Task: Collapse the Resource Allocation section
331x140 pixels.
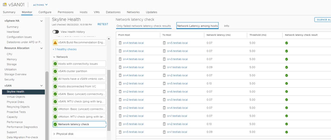Action: 41,48
